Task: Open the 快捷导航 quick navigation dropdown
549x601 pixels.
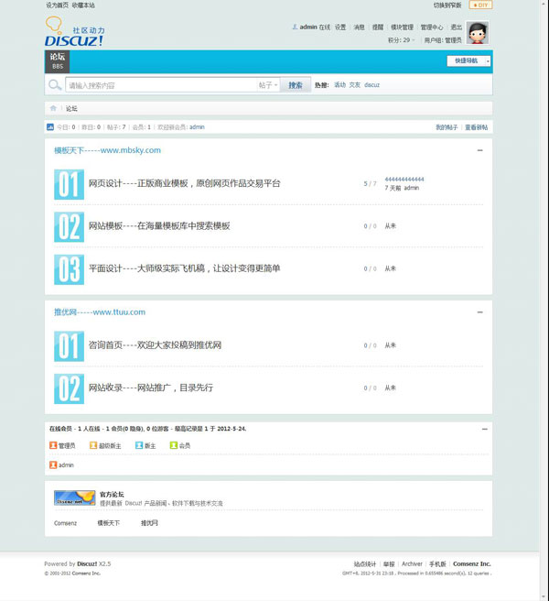Action: pyautogui.click(x=468, y=60)
